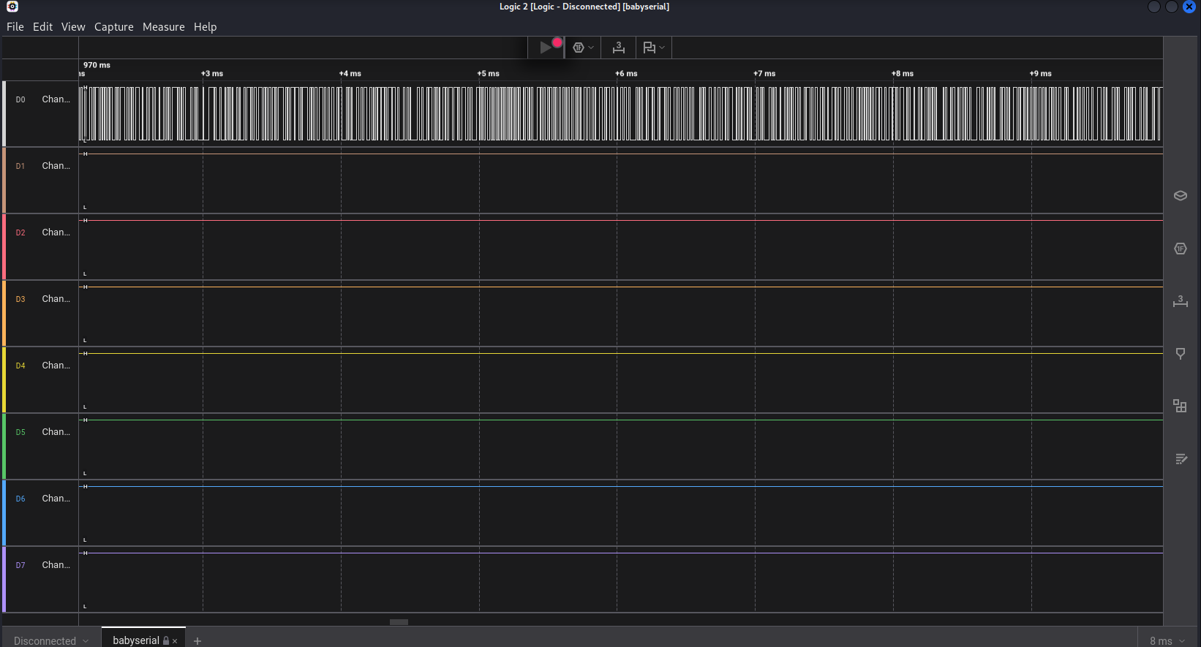This screenshot has height=647, width=1201.
Task: Open Analyzers panel in right sidebar
Action: [1180, 249]
